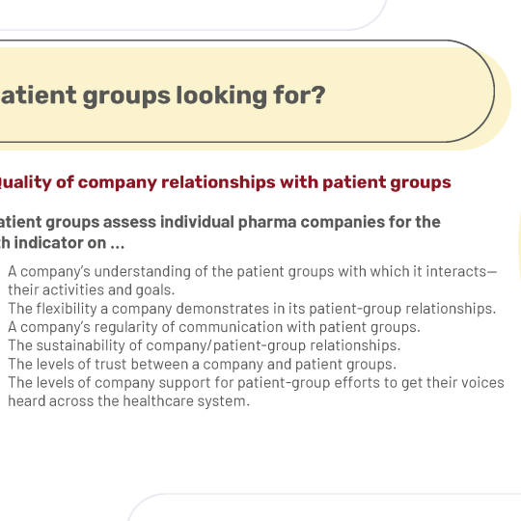Click the text 'their activities and goals.'

point(92,290)
